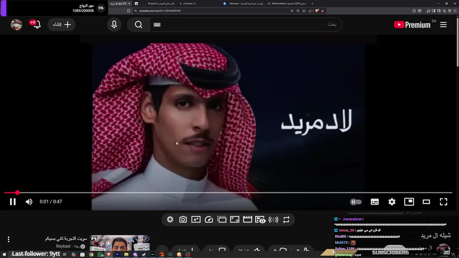Viewport: 459px width, 258px height.
Task: Open the YouTube guide hamburger menu
Action: click(444, 25)
